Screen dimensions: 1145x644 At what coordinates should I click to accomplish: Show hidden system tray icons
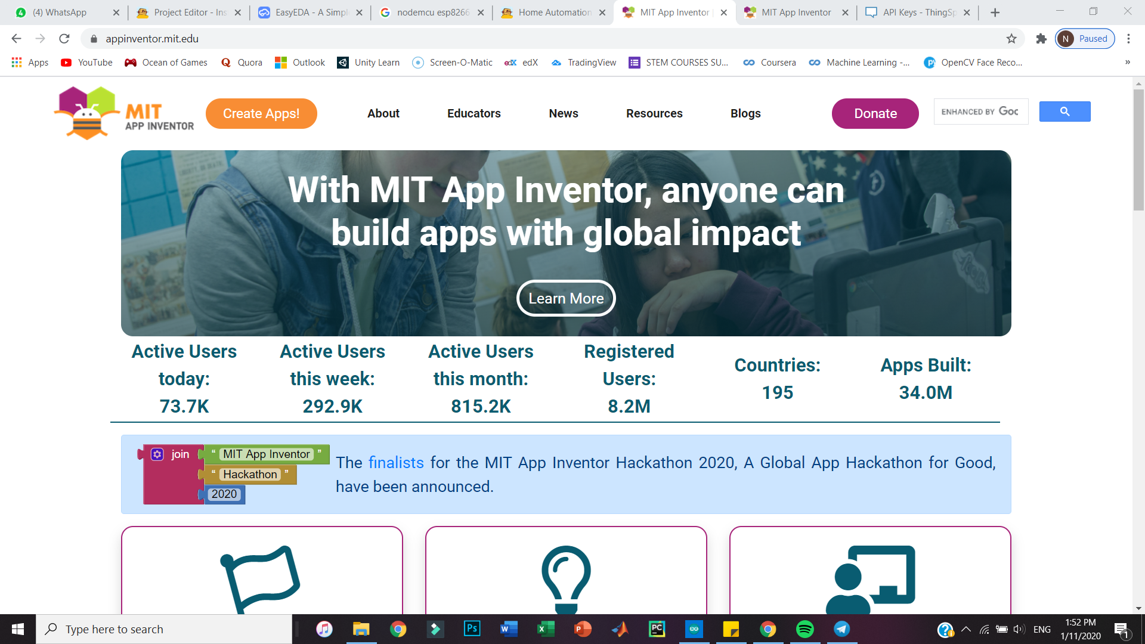point(966,629)
